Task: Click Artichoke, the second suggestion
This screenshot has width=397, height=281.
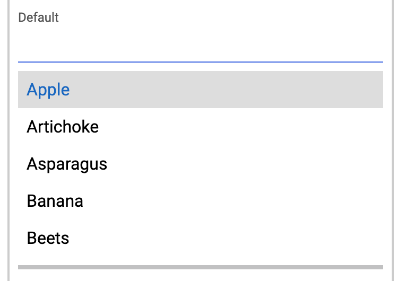Action: (x=200, y=127)
